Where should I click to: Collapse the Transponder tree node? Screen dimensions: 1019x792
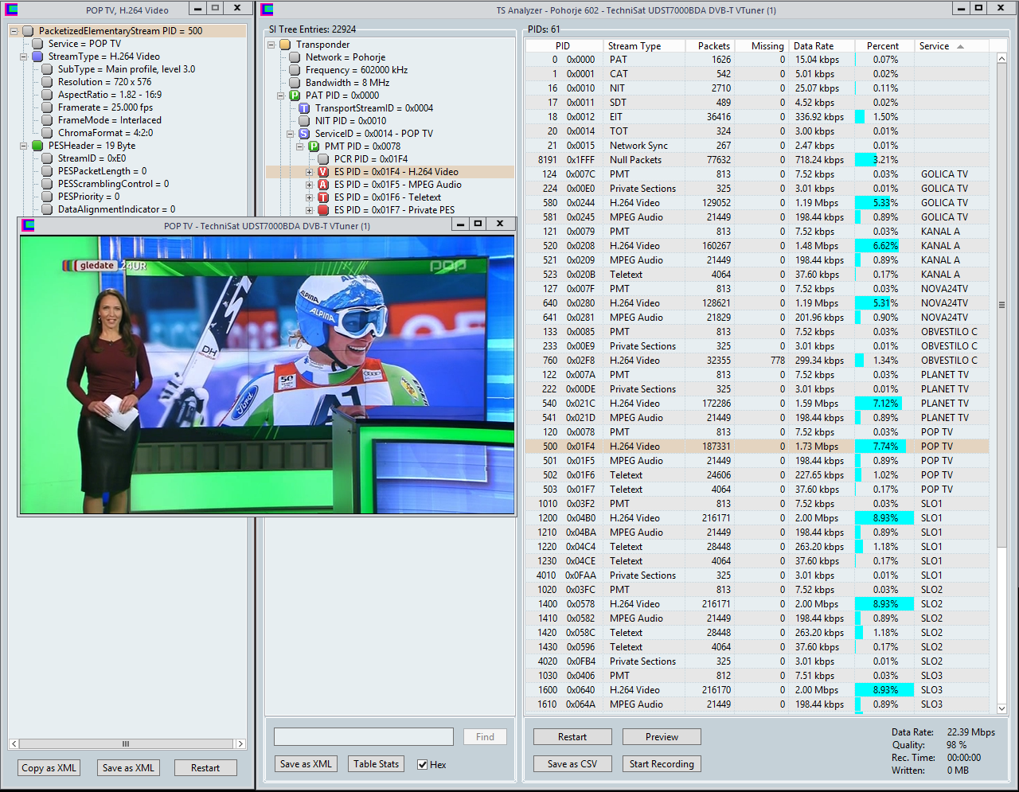271,45
